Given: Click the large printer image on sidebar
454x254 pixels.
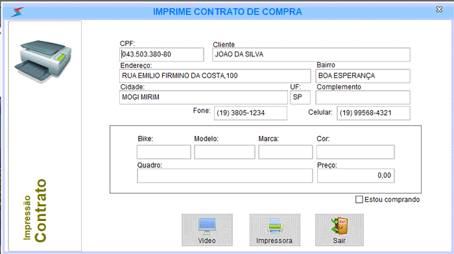Looking at the screenshot, I should (43, 62).
